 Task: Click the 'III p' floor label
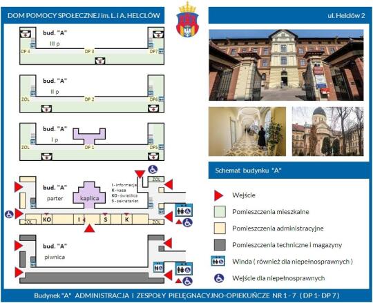point(55,44)
